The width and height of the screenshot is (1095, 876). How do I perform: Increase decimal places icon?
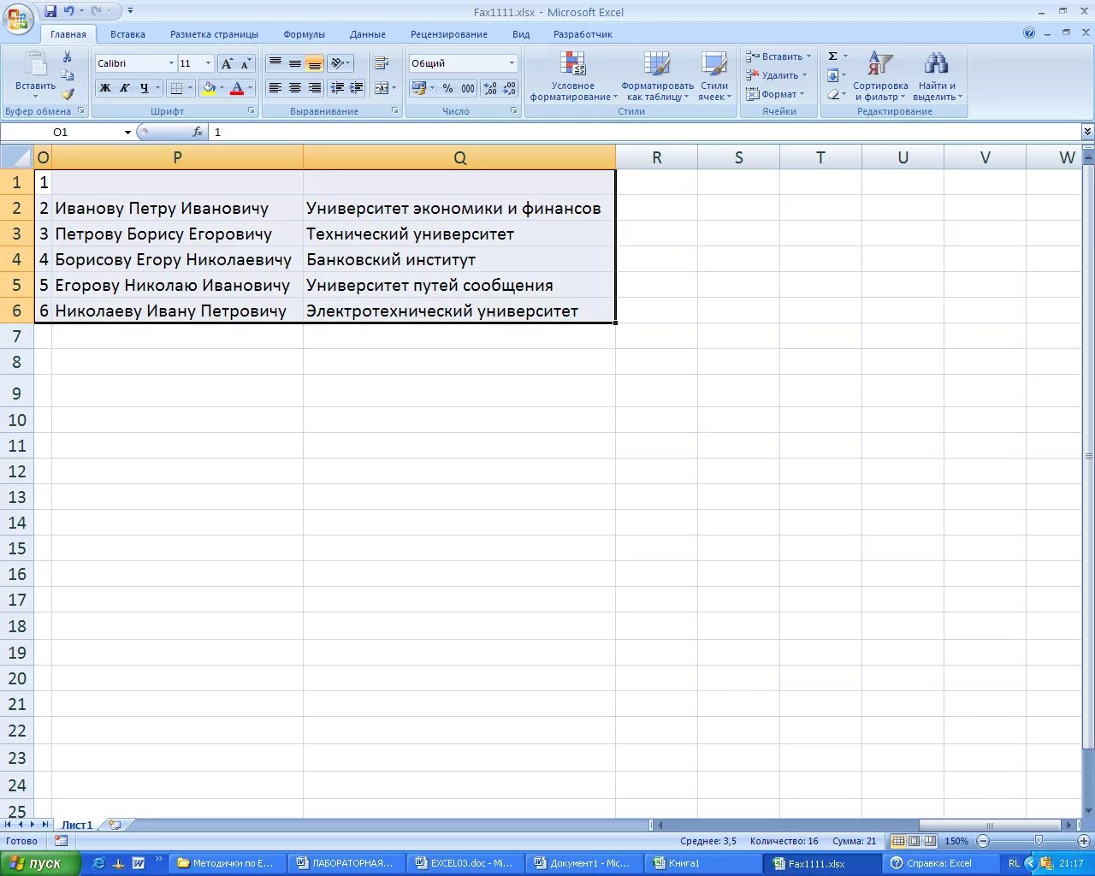tap(489, 88)
